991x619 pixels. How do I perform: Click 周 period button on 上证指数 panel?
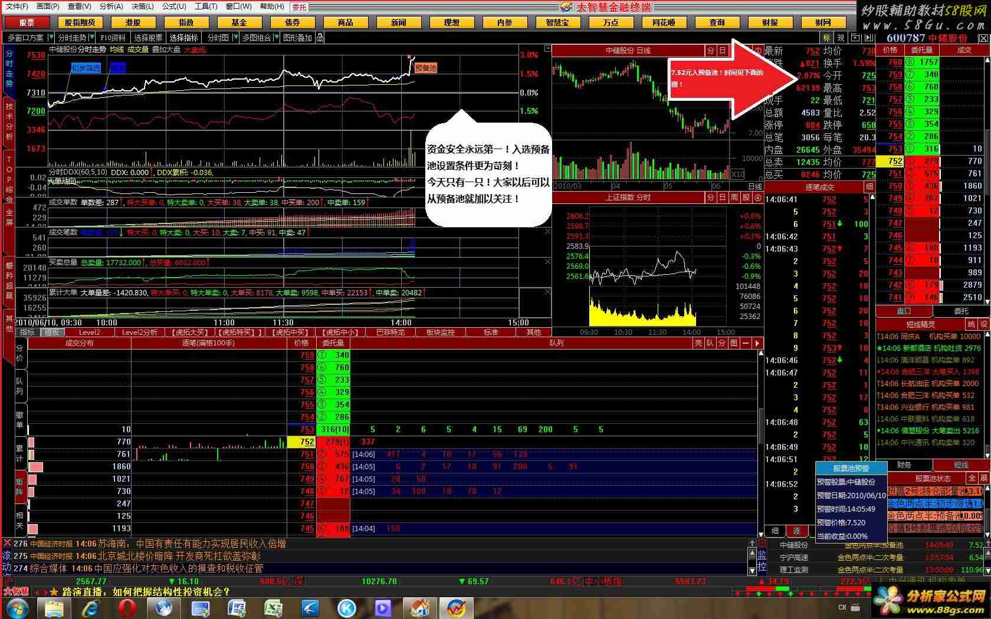point(734,197)
